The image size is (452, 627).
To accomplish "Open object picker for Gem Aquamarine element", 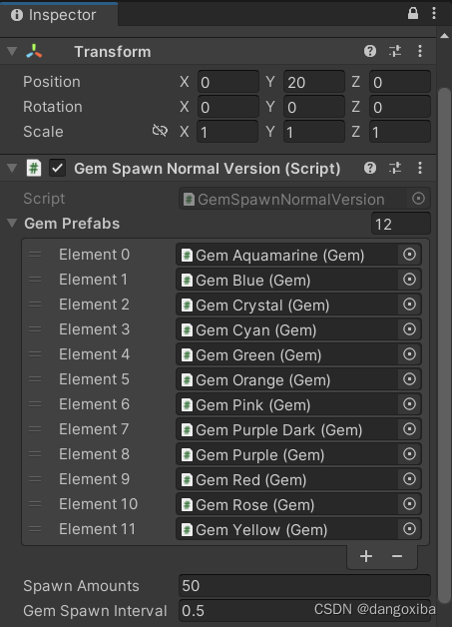I will point(410,255).
